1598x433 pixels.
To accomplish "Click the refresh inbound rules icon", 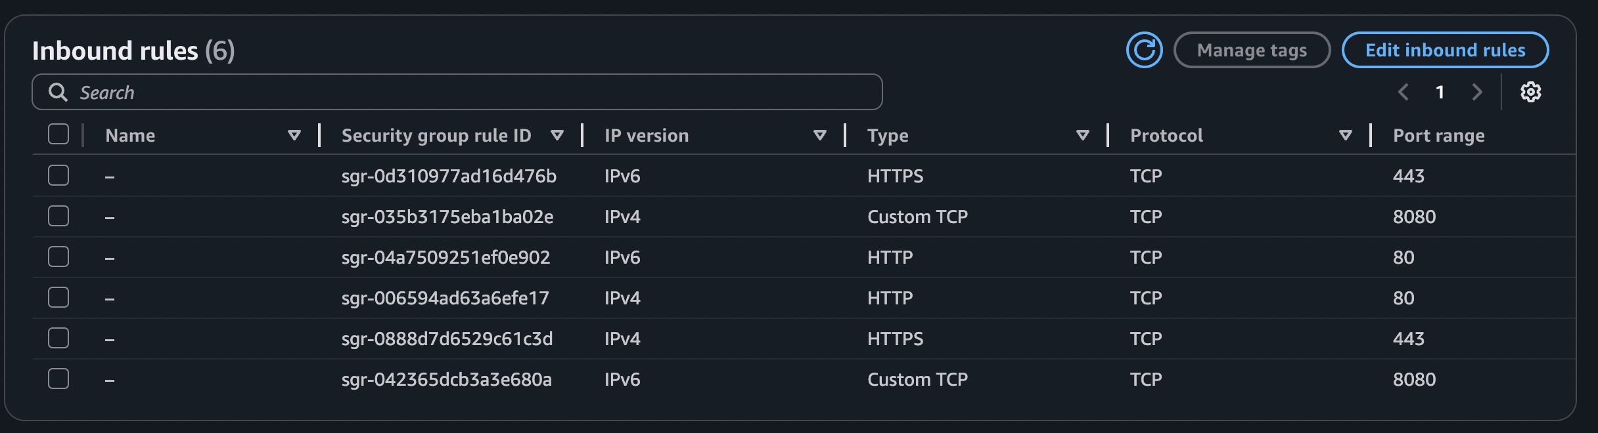I will [1144, 50].
